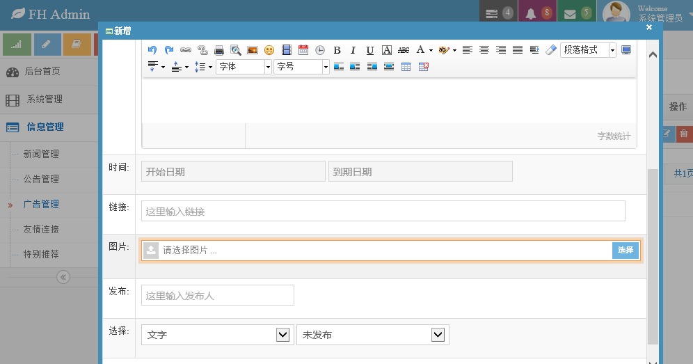Switch the editor to fullscreen mode

626,50
